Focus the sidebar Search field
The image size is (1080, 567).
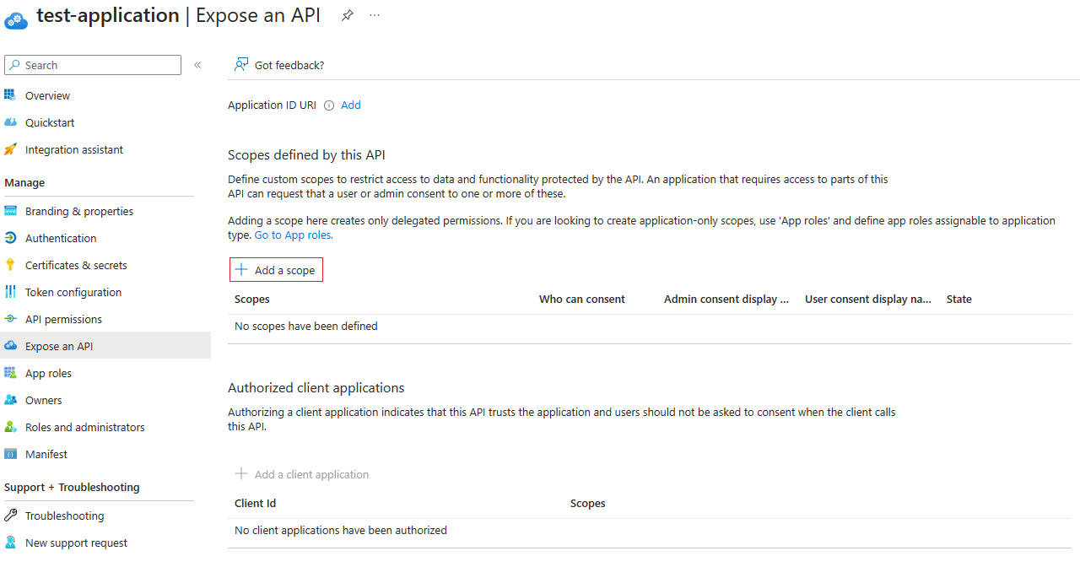coord(93,65)
